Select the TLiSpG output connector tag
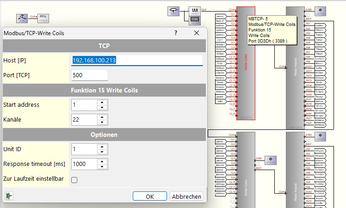 [320, 92]
